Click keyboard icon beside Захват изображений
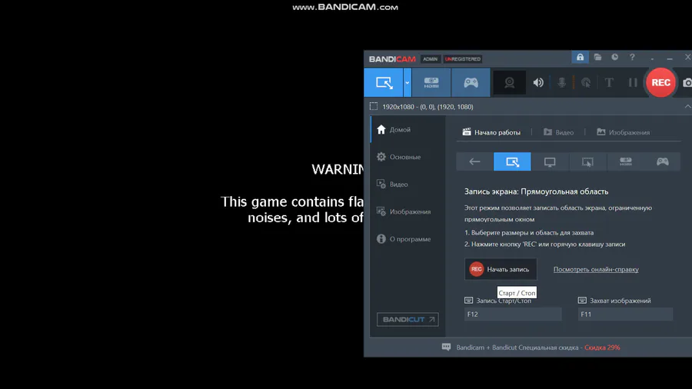Image resolution: width=692 pixels, height=389 pixels. click(x=582, y=301)
